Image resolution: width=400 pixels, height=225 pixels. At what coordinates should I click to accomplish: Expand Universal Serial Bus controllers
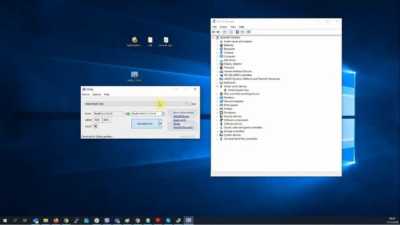pyautogui.click(x=217, y=139)
